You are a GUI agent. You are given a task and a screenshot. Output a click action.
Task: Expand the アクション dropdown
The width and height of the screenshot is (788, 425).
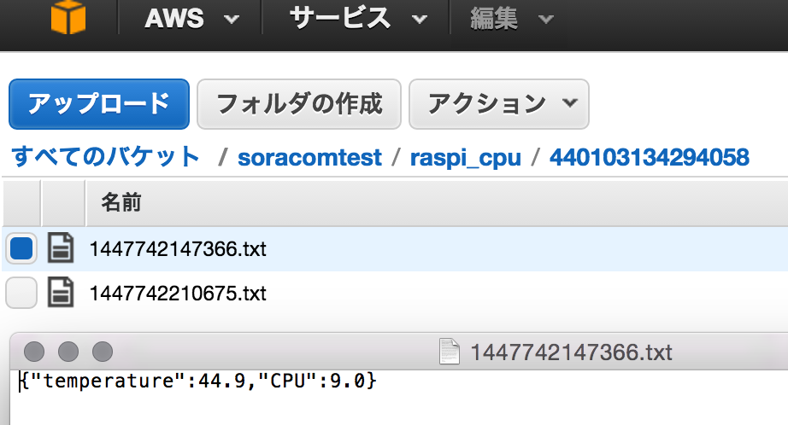[498, 104]
